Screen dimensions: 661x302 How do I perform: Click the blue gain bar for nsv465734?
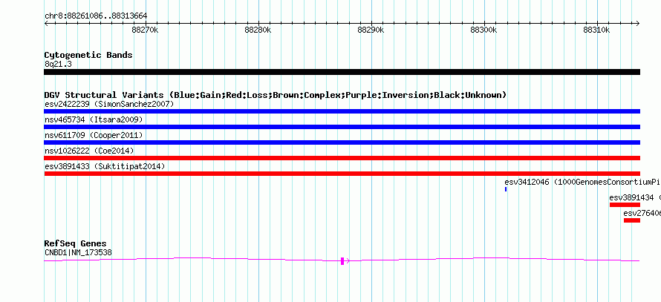(x=342, y=127)
